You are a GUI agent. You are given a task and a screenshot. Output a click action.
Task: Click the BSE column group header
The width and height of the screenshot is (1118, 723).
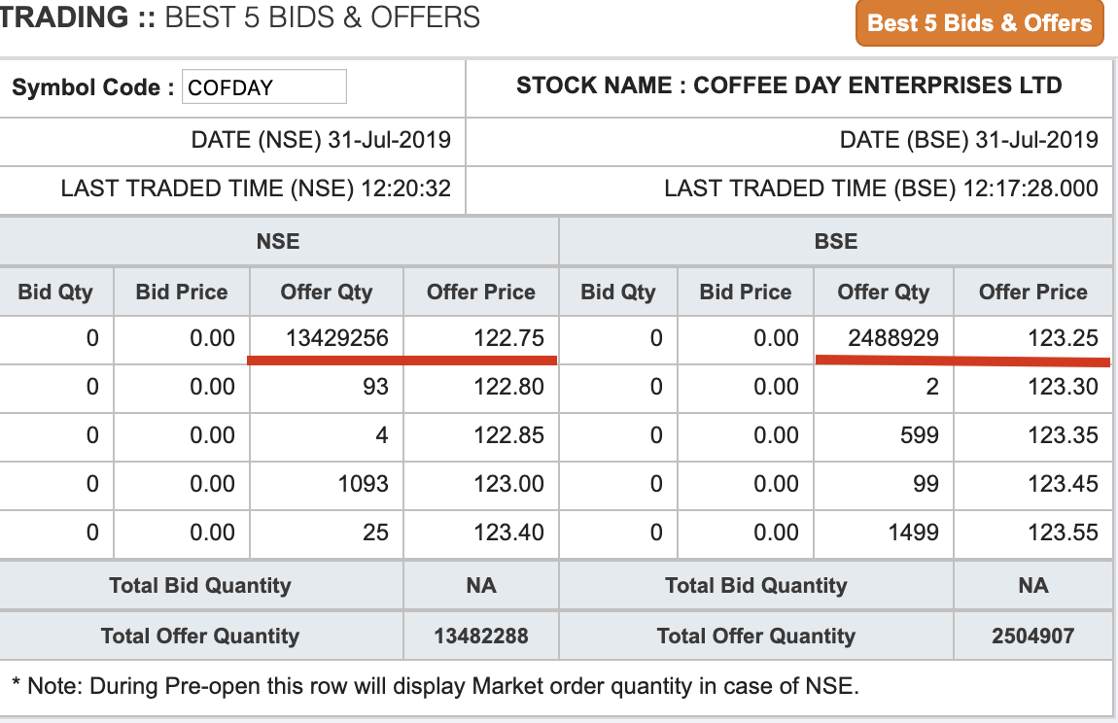coord(836,241)
